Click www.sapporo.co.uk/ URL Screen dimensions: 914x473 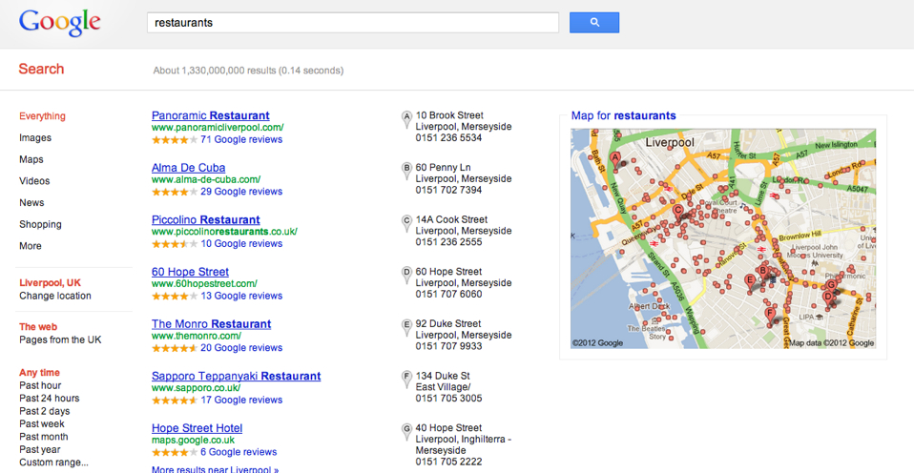pyautogui.click(x=196, y=388)
